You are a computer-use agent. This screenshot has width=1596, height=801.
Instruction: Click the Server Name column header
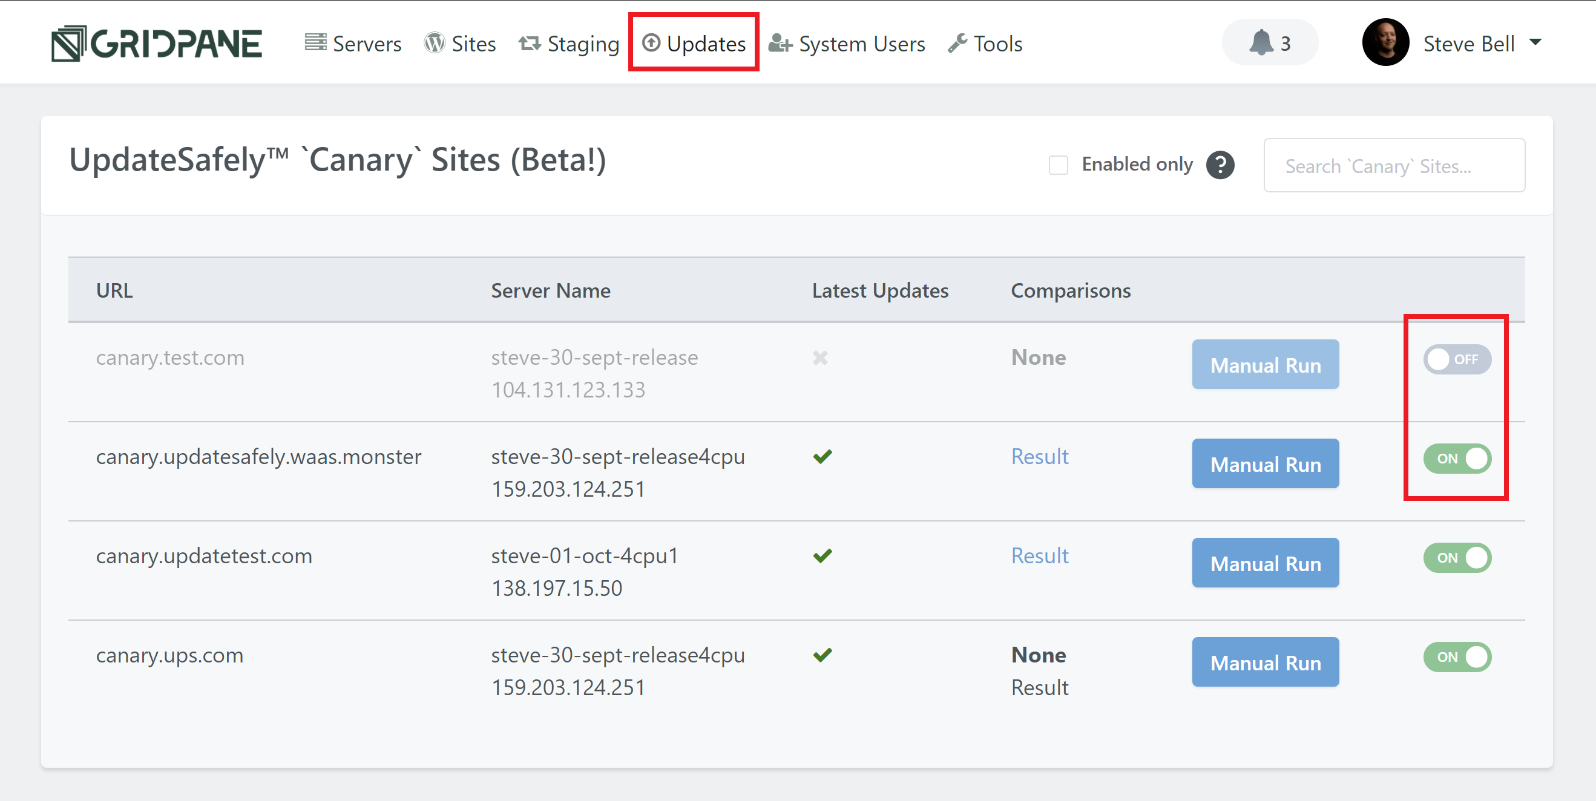tap(550, 290)
